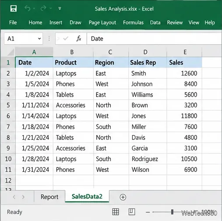
Task: Click the Region header cell
Action: (111, 63)
